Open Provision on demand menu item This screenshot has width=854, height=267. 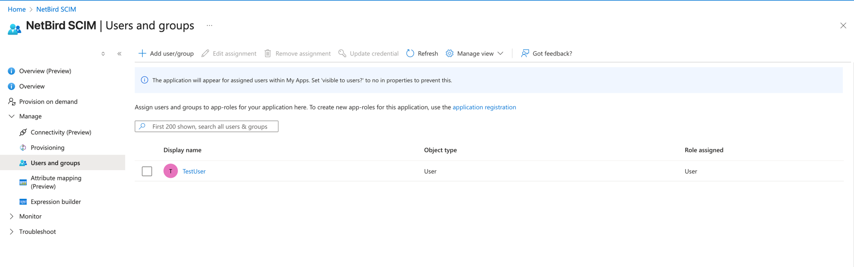[x=48, y=102]
